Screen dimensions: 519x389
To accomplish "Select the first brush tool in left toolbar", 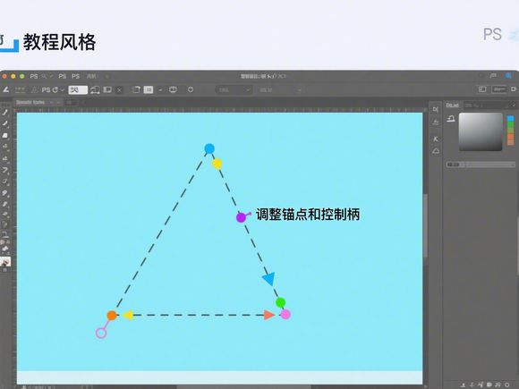I will pyautogui.click(x=5, y=113).
